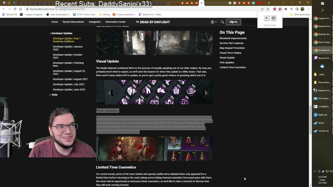333x187 pixels.
Task: Open the Chrome three-dot menu
Action: [308, 9]
